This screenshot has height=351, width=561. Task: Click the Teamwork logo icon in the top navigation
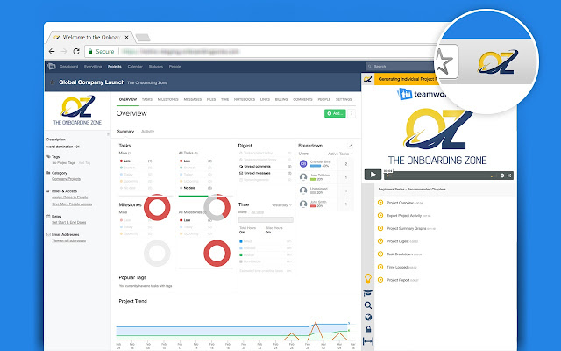point(52,67)
